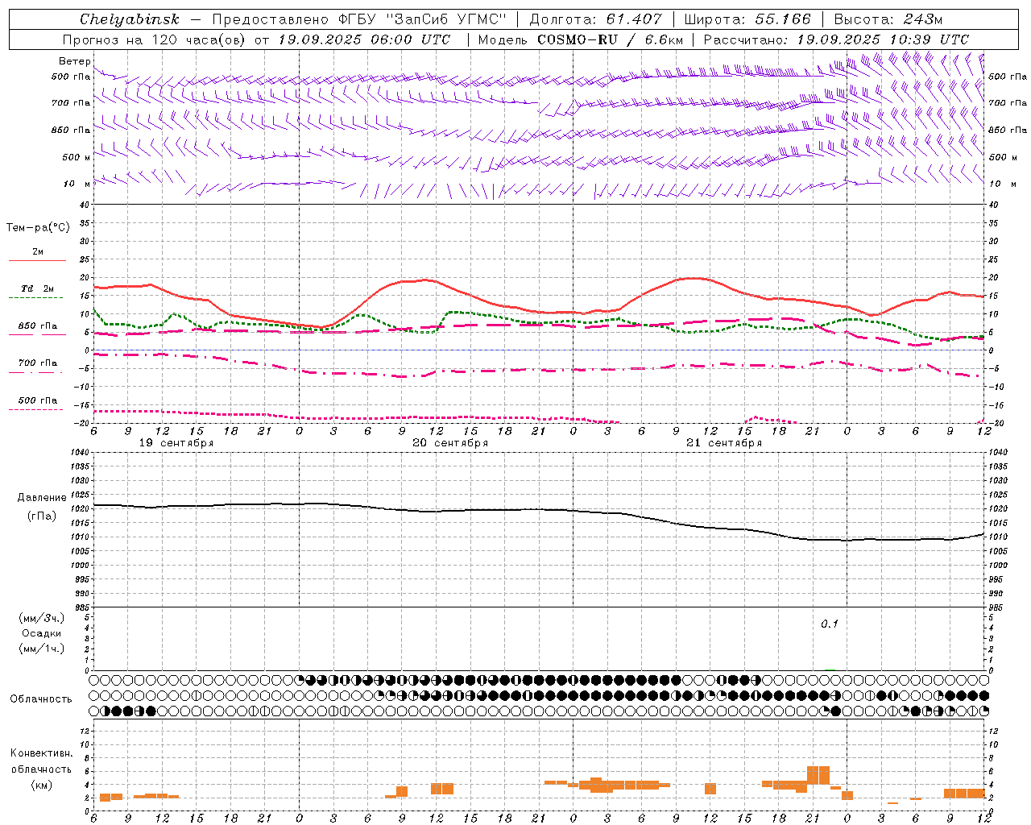The image size is (1031, 825).
Task: Click the '(км)' unit under convective cloudiness
Action: tap(42, 785)
